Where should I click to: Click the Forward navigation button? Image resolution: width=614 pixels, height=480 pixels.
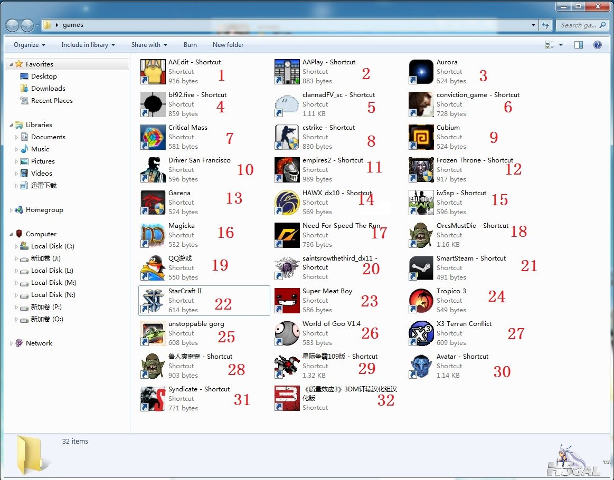click(27, 25)
